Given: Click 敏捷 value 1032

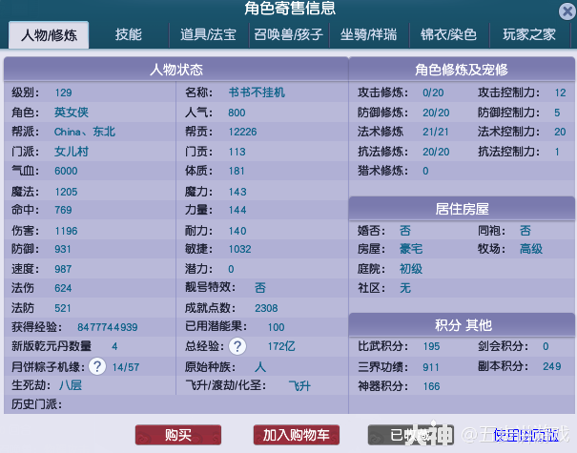Looking at the screenshot, I should pyautogui.click(x=240, y=249).
